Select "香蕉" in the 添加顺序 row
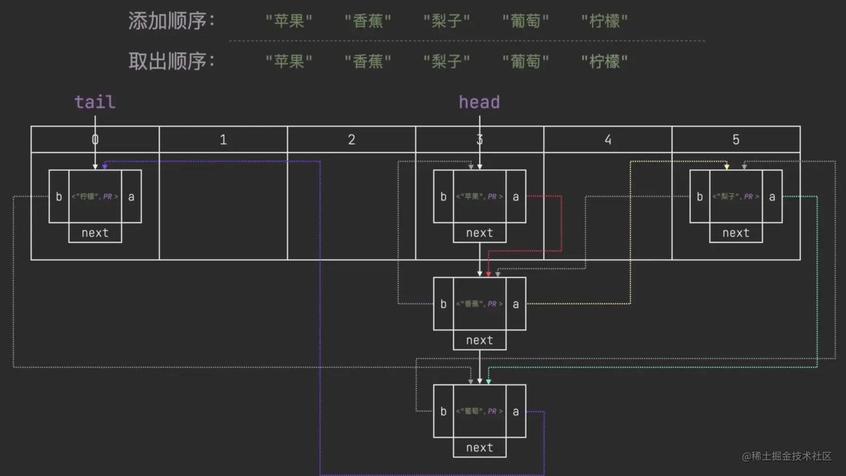846x476 pixels. [x=368, y=21]
